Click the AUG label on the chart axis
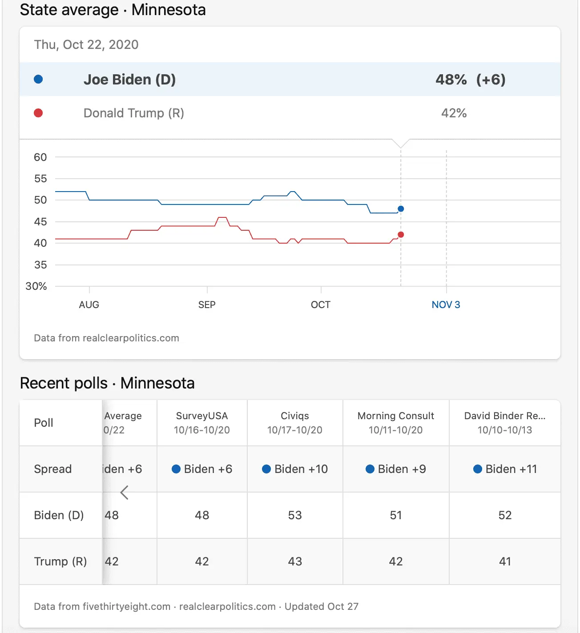Viewport: 580px width, 633px height. pos(89,305)
